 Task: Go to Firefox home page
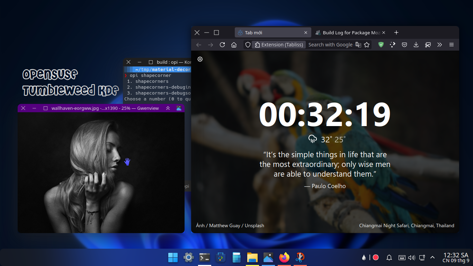234,45
